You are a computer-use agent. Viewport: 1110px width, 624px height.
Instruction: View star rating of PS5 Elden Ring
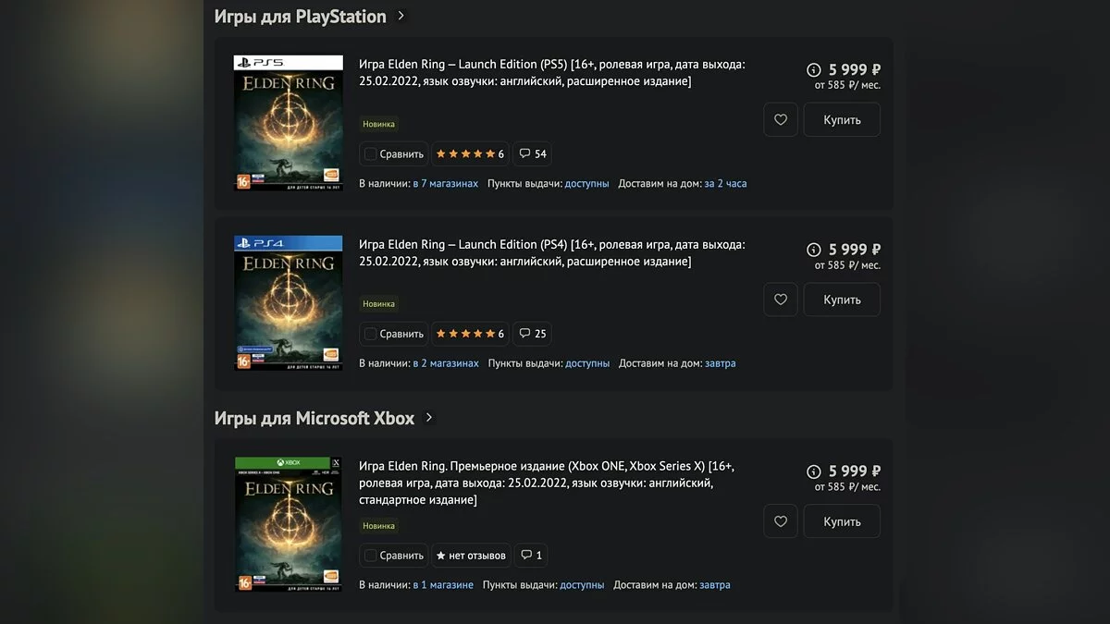(470, 153)
